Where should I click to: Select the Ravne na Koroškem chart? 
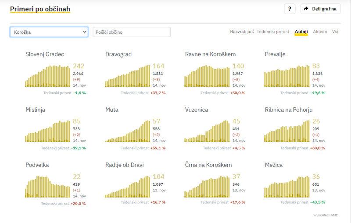207,76
